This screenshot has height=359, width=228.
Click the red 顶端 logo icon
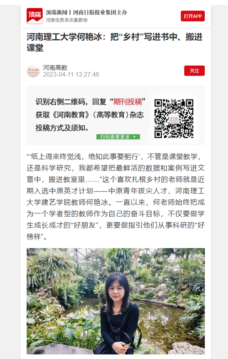click(35, 16)
